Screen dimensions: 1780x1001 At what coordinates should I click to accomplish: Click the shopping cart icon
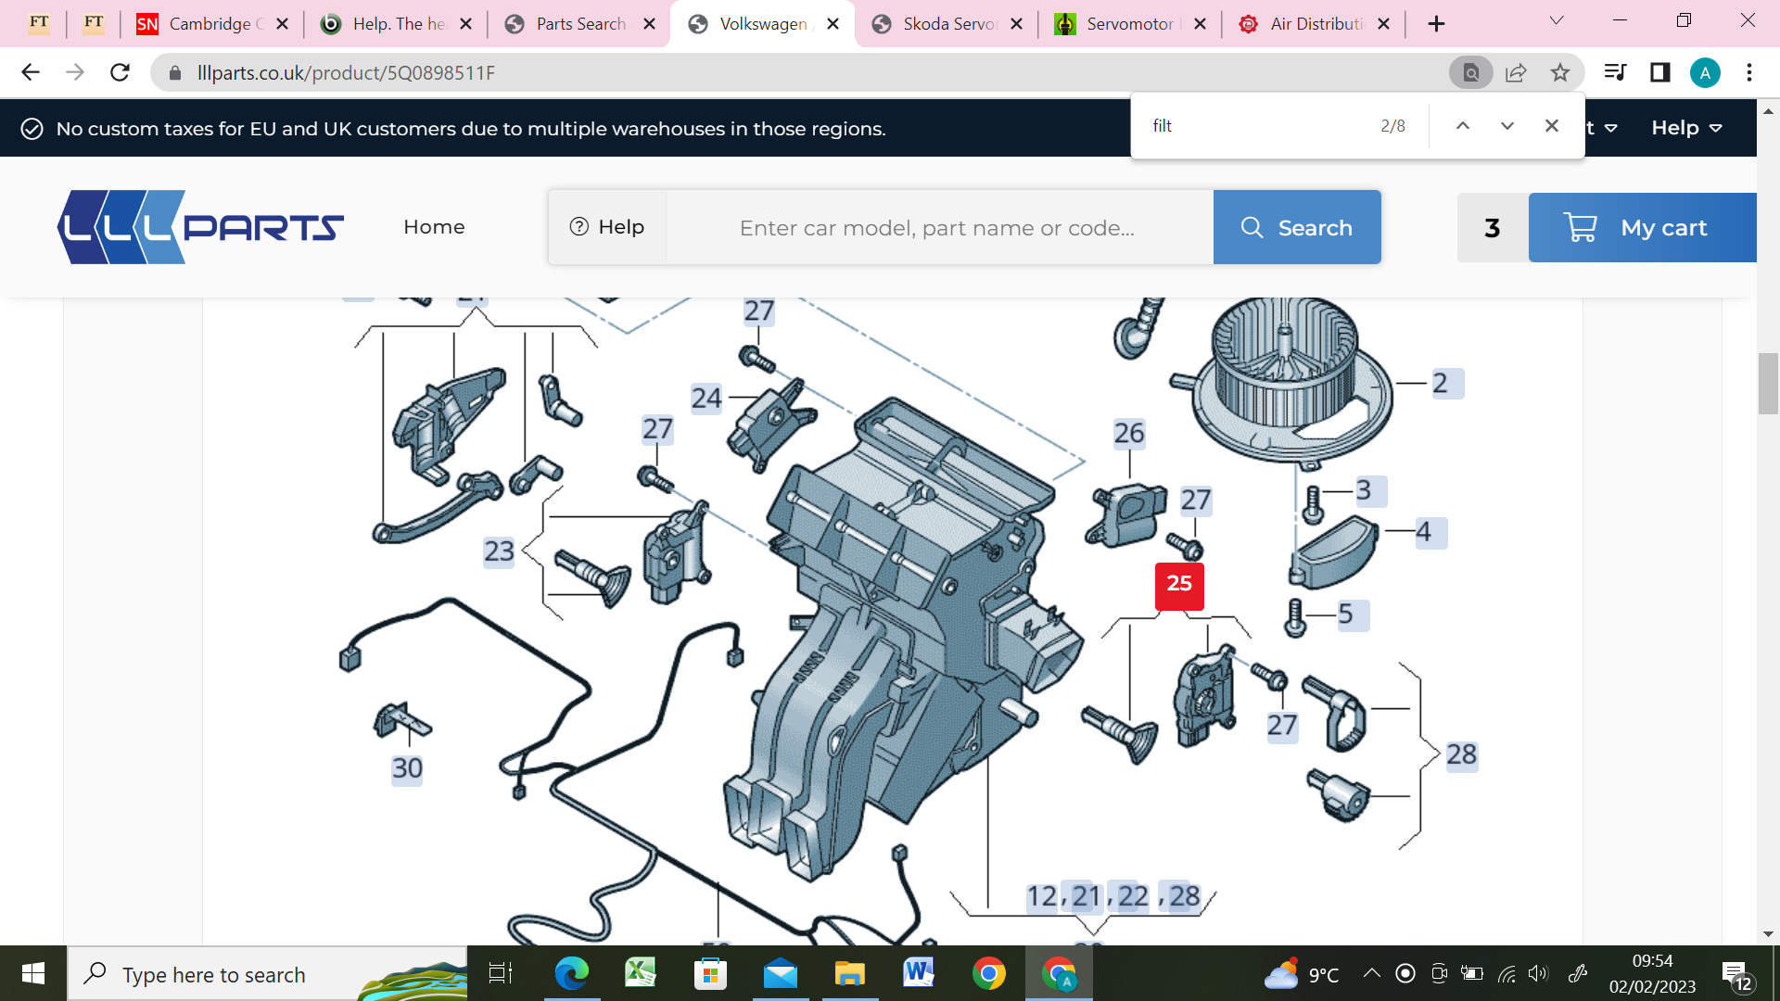1580,227
